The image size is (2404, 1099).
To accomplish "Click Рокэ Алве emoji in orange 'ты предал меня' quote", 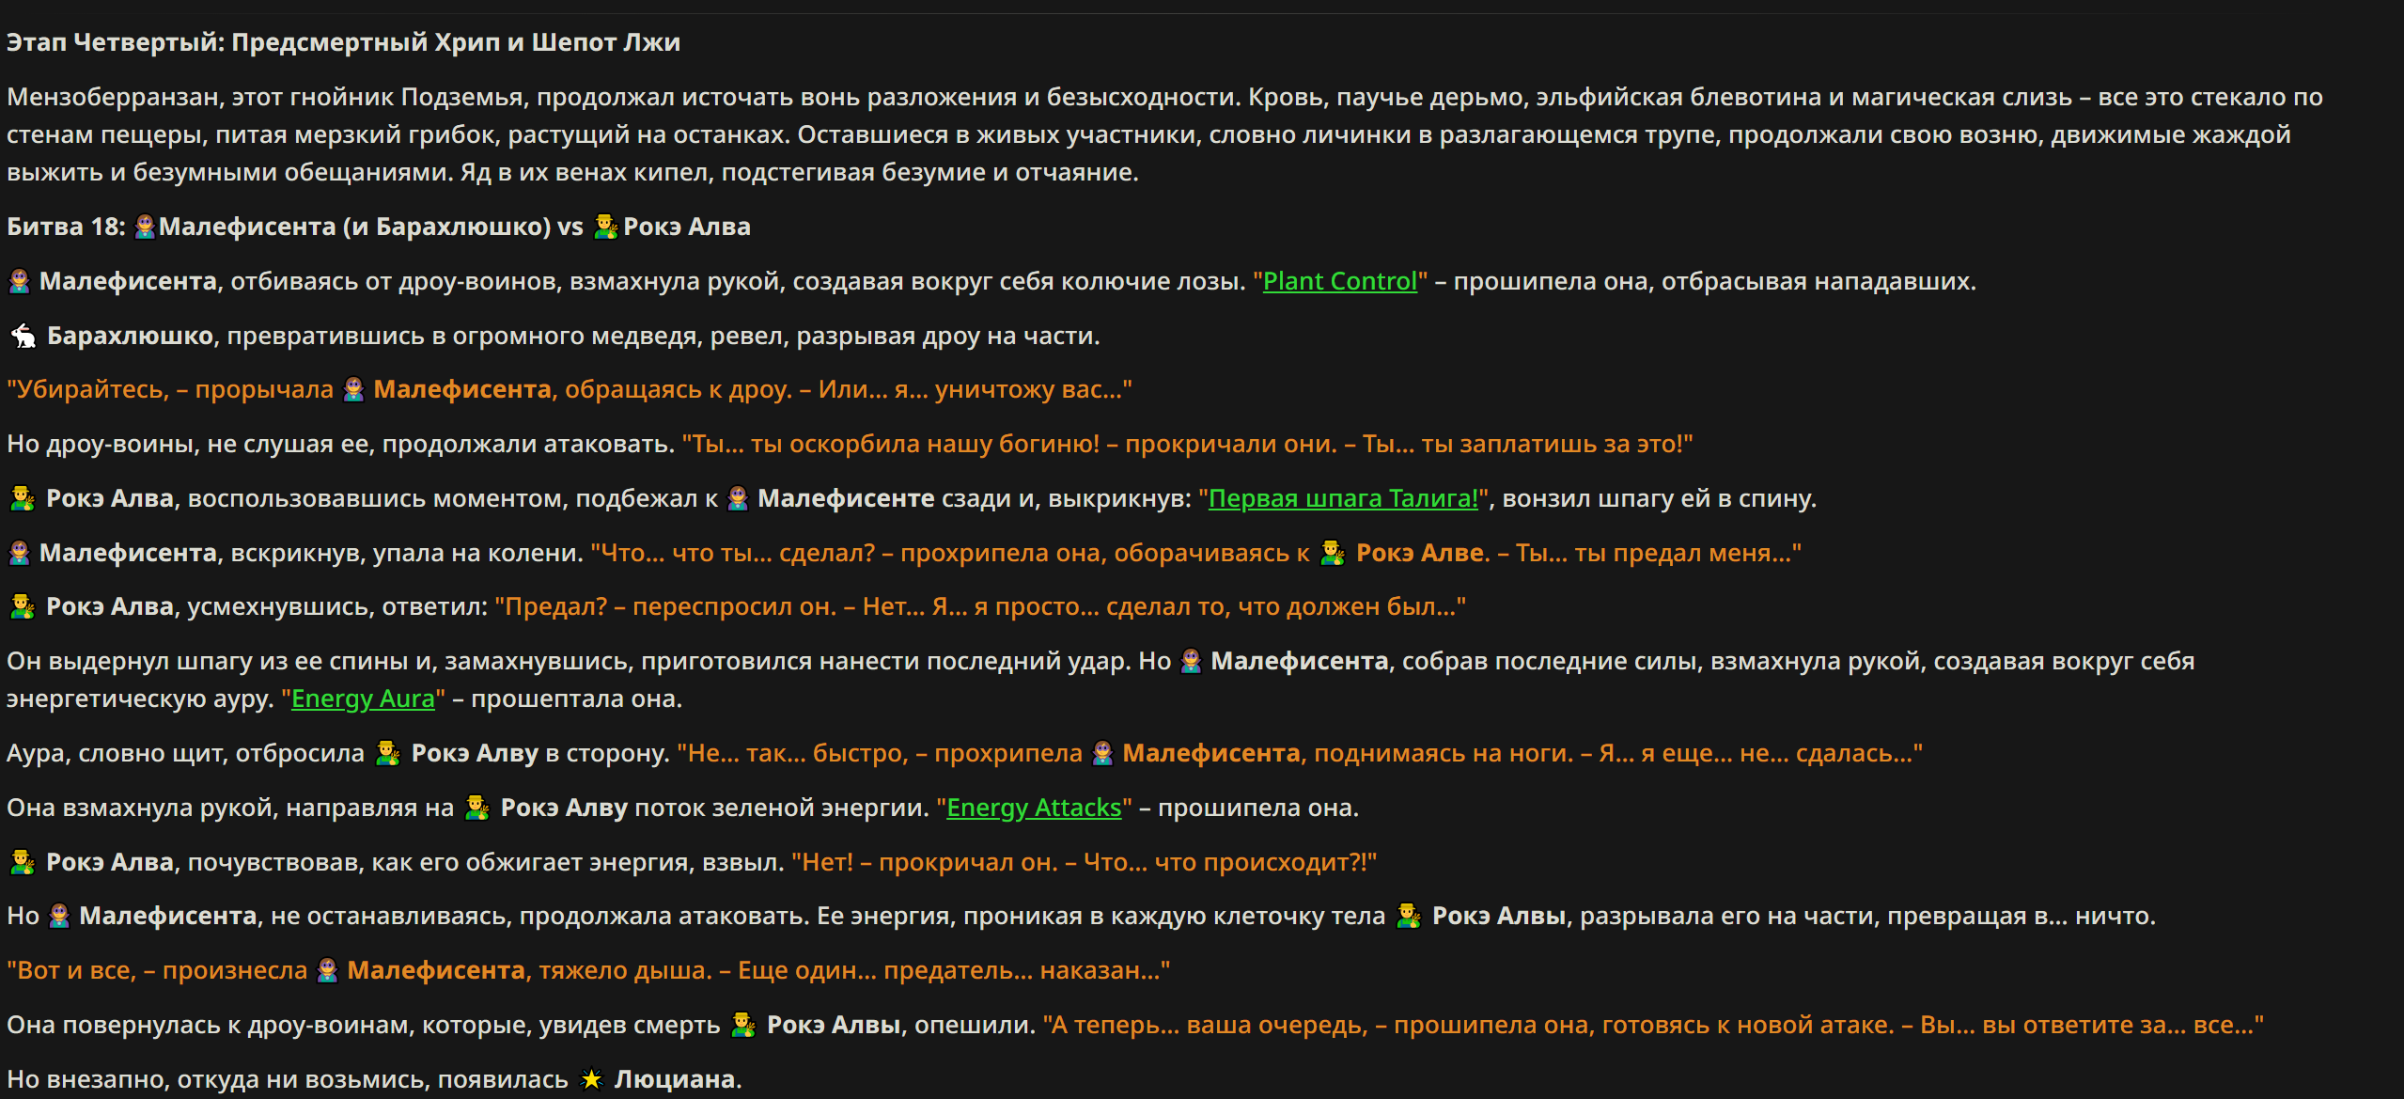I will [1333, 554].
